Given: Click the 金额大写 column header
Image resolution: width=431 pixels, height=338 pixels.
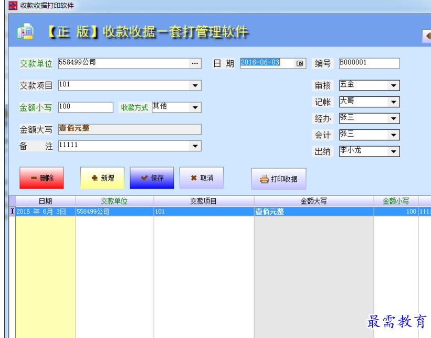Looking at the screenshot, I should pyautogui.click(x=313, y=201).
